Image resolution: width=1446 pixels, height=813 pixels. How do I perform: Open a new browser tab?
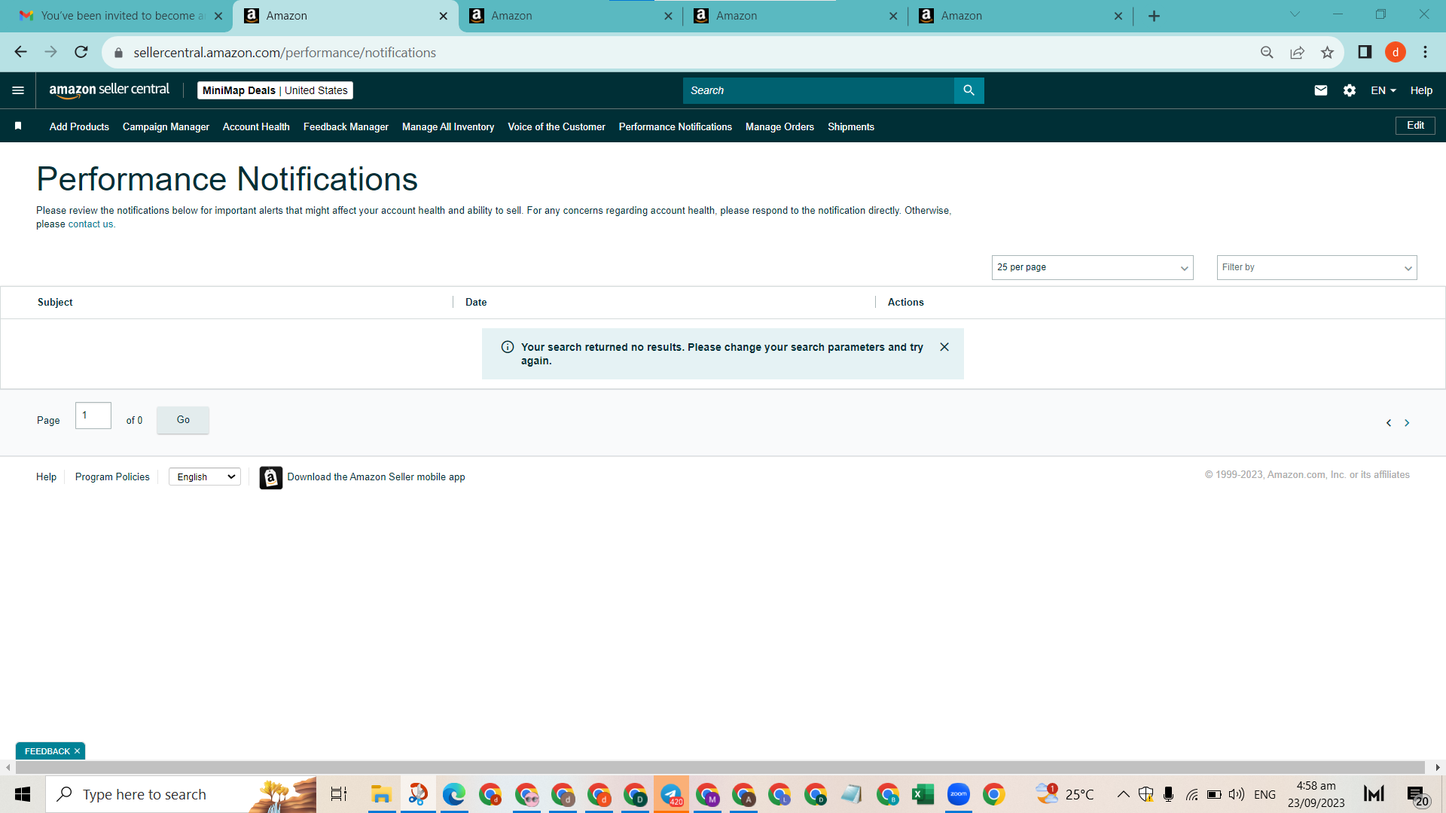(1154, 16)
